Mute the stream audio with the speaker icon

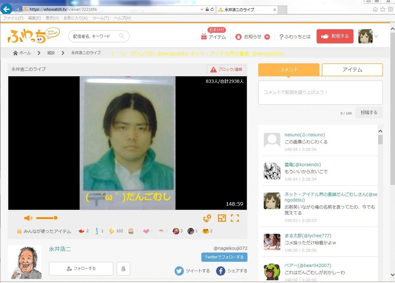point(28,218)
